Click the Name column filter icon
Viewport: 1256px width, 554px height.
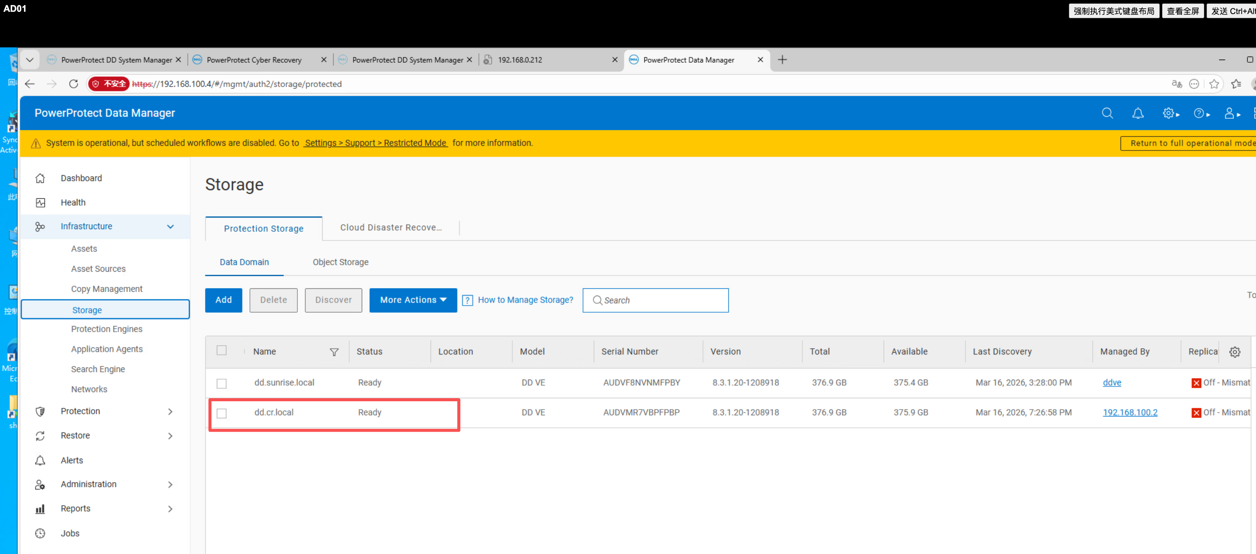click(x=334, y=352)
